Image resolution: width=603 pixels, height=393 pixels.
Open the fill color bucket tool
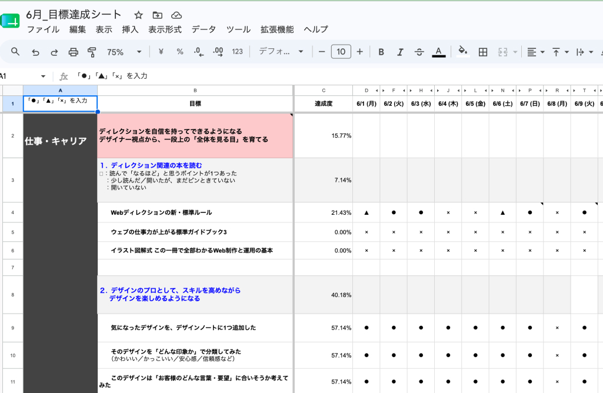point(463,51)
